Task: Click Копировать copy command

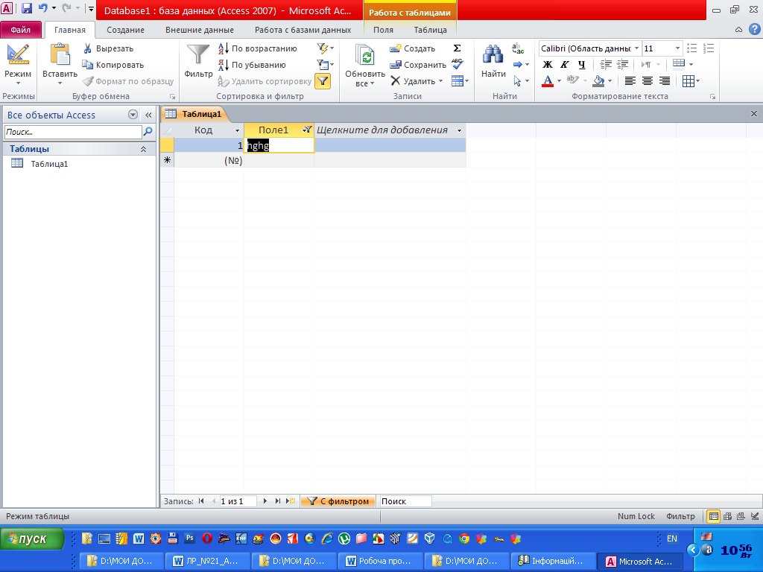Action: (113, 65)
